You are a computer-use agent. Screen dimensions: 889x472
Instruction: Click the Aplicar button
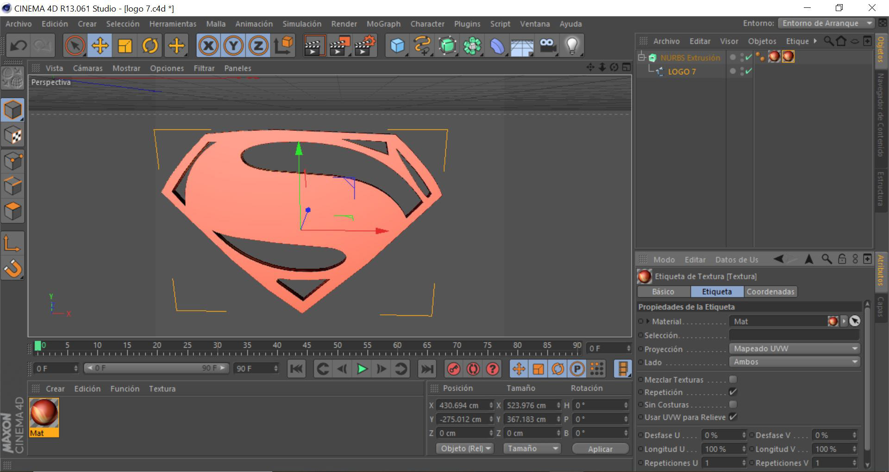600,449
